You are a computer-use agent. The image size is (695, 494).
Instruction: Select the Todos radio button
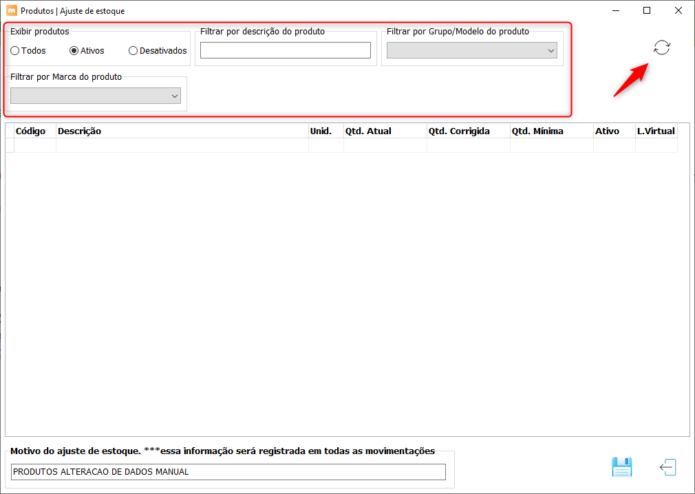click(x=28, y=50)
